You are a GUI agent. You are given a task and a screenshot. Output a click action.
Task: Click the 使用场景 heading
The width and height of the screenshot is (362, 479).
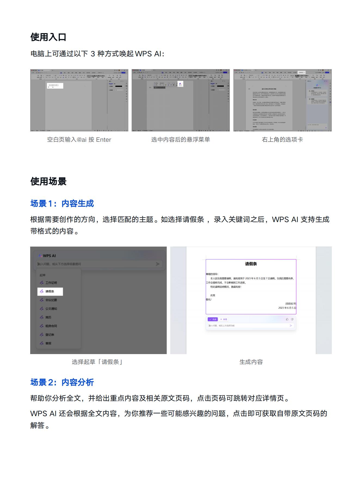[48, 182]
